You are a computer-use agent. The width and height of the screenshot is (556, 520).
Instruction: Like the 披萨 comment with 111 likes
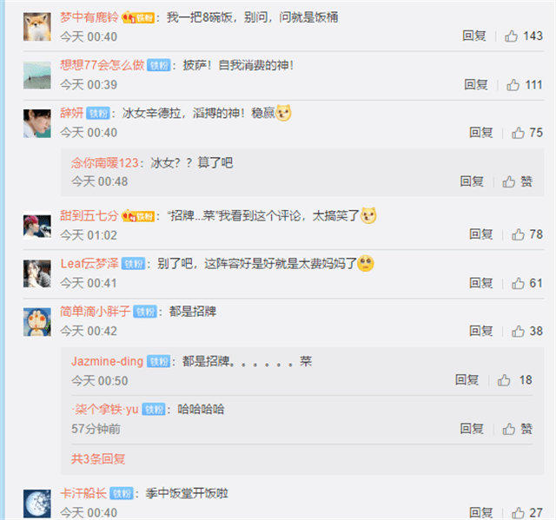point(524,85)
